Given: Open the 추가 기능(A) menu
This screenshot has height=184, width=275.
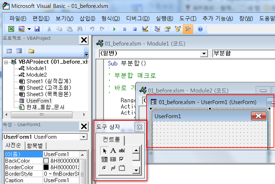Looking at the screenshot, I should tap(218, 18).
